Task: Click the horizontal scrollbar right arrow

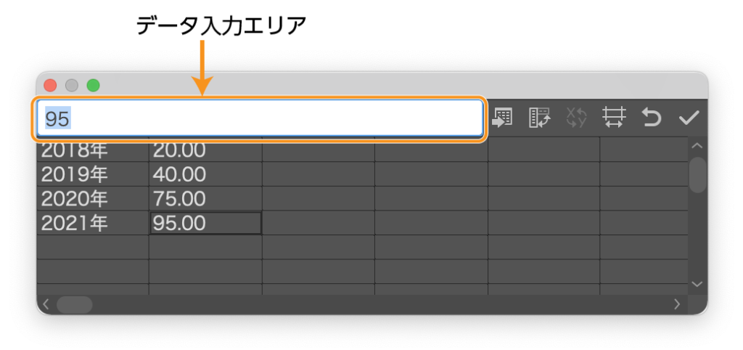Action: [x=677, y=304]
